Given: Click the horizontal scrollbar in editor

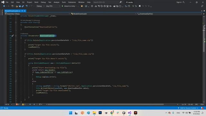Looking at the screenshot, I should pyautogui.click(x=106, y=104).
